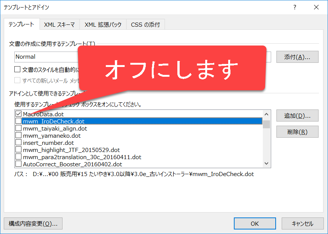Tick the mwm_yamaneko.dot checkbox
Image resolution: width=328 pixels, height=234 pixels.
pos(18,135)
